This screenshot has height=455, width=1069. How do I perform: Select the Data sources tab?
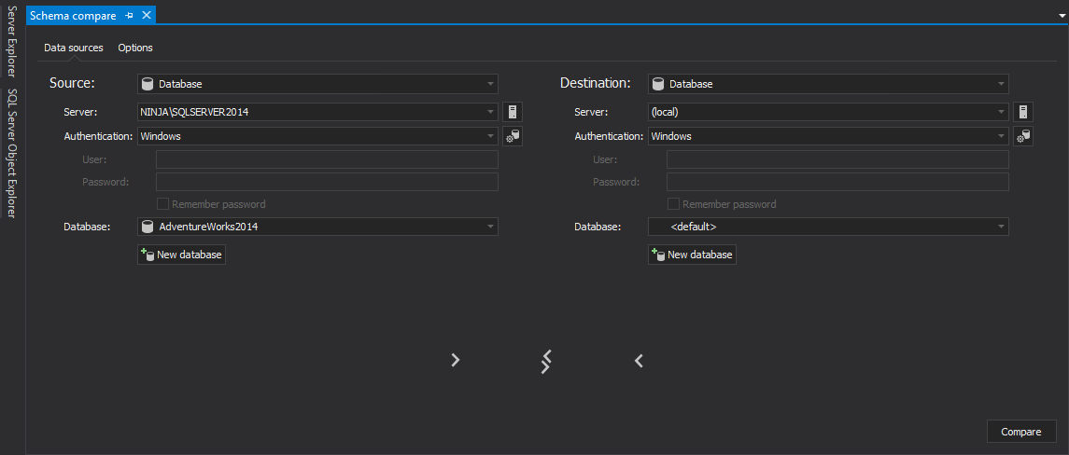[74, 48]
